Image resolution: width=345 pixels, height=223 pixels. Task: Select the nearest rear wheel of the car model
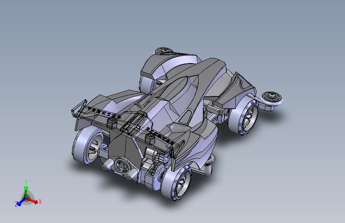pyautogui.click(x=176, y=183)
